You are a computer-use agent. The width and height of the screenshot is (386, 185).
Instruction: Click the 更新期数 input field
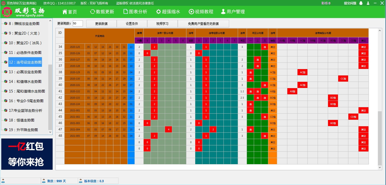pyautogui.click(x=78, y=23)
